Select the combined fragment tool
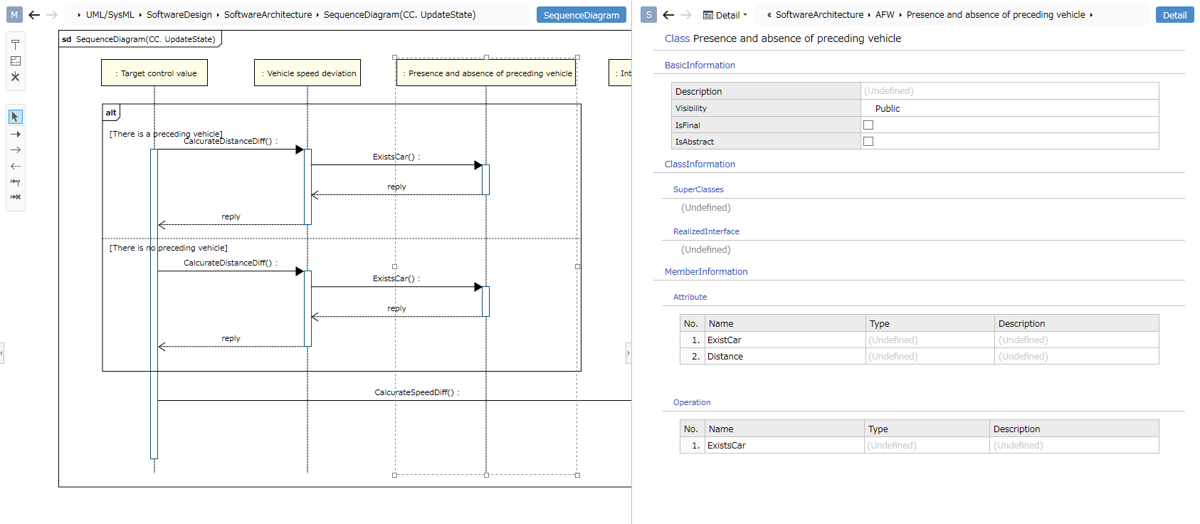Screen dimensions: 1200x524 pyautogui.click(x=15, y=61)
